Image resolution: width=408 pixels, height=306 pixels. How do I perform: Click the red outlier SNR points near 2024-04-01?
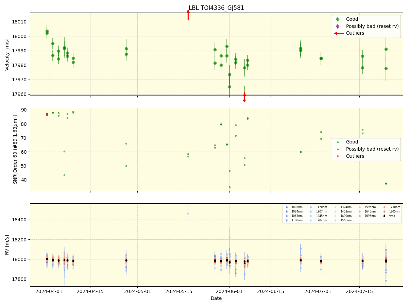[x=47, y=114]
